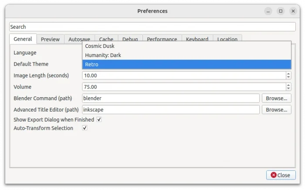
Task: Browse for Blender Command path
Action: click(276, 98)
